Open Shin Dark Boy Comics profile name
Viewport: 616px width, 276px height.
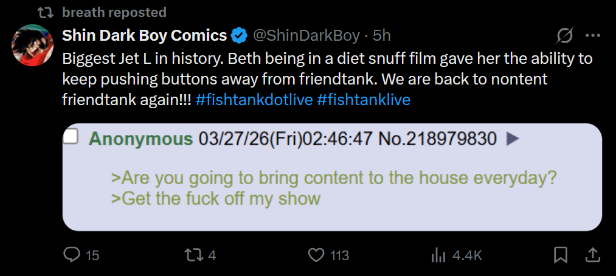pos(145,36)
